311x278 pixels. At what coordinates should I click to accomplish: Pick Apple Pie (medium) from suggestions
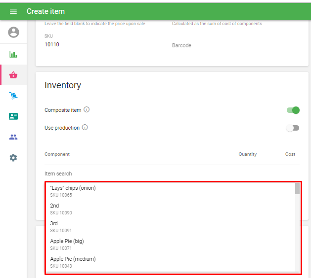point(73,262)
